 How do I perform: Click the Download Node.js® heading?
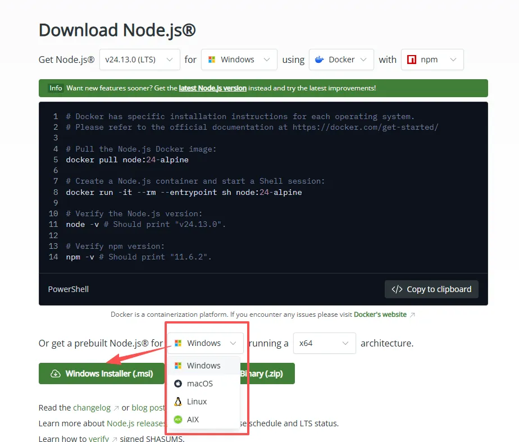point(117,30)
